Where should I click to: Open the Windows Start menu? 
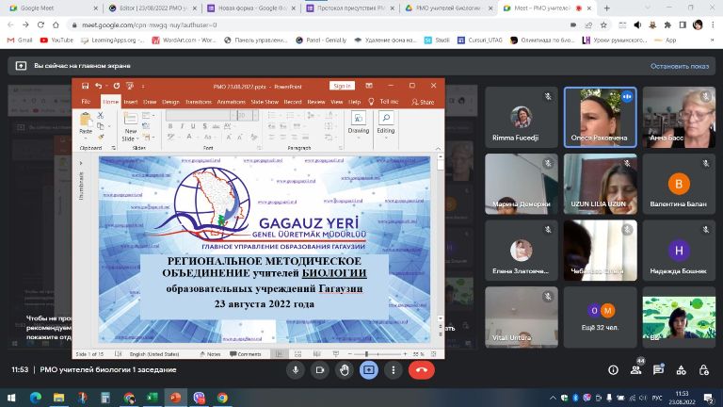tap(11, 398)
